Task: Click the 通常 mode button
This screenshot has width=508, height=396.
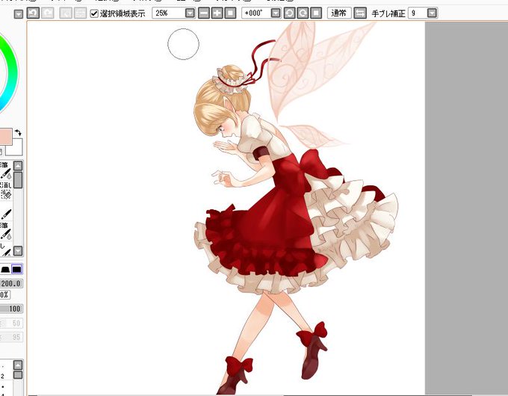Action: 339,13
